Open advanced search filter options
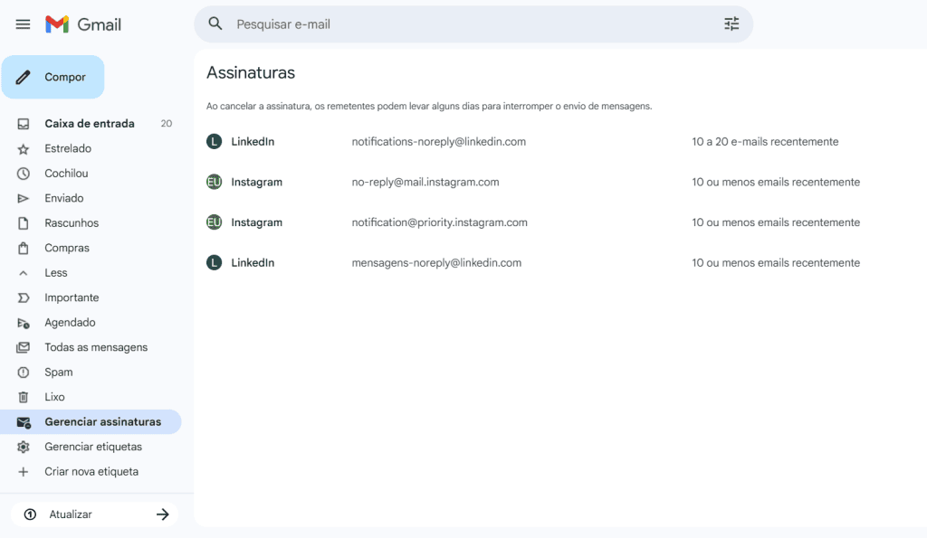 pos(731,24)
